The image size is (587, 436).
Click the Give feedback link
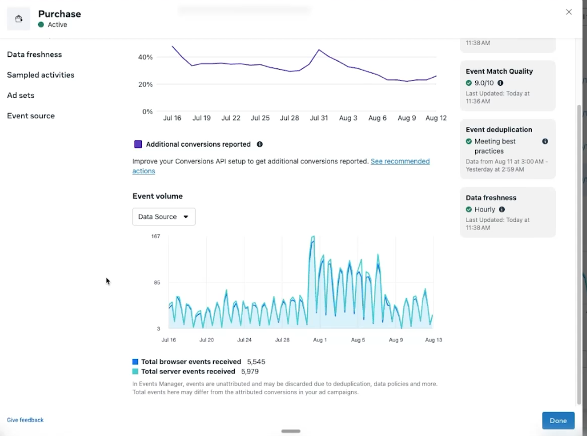(x=25, y=420)
